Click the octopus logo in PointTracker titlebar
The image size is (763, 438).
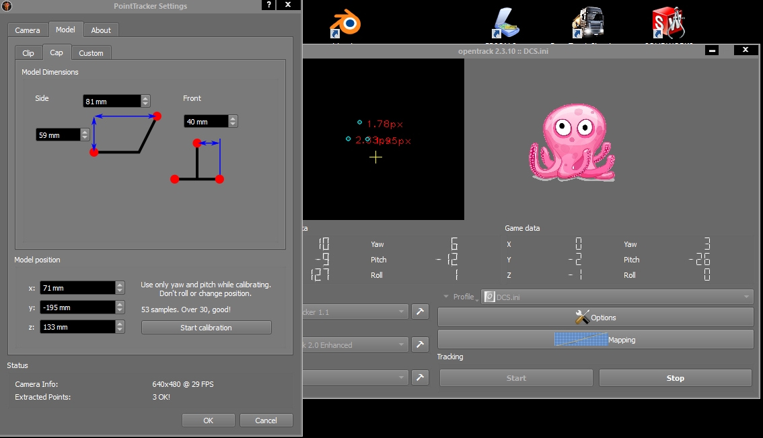6,5
